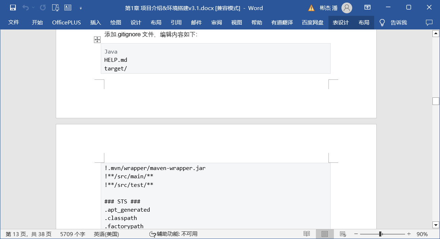Open the table 布局 tab after 表设计
Screen dimensions: 440x239
tap(364, 22)
